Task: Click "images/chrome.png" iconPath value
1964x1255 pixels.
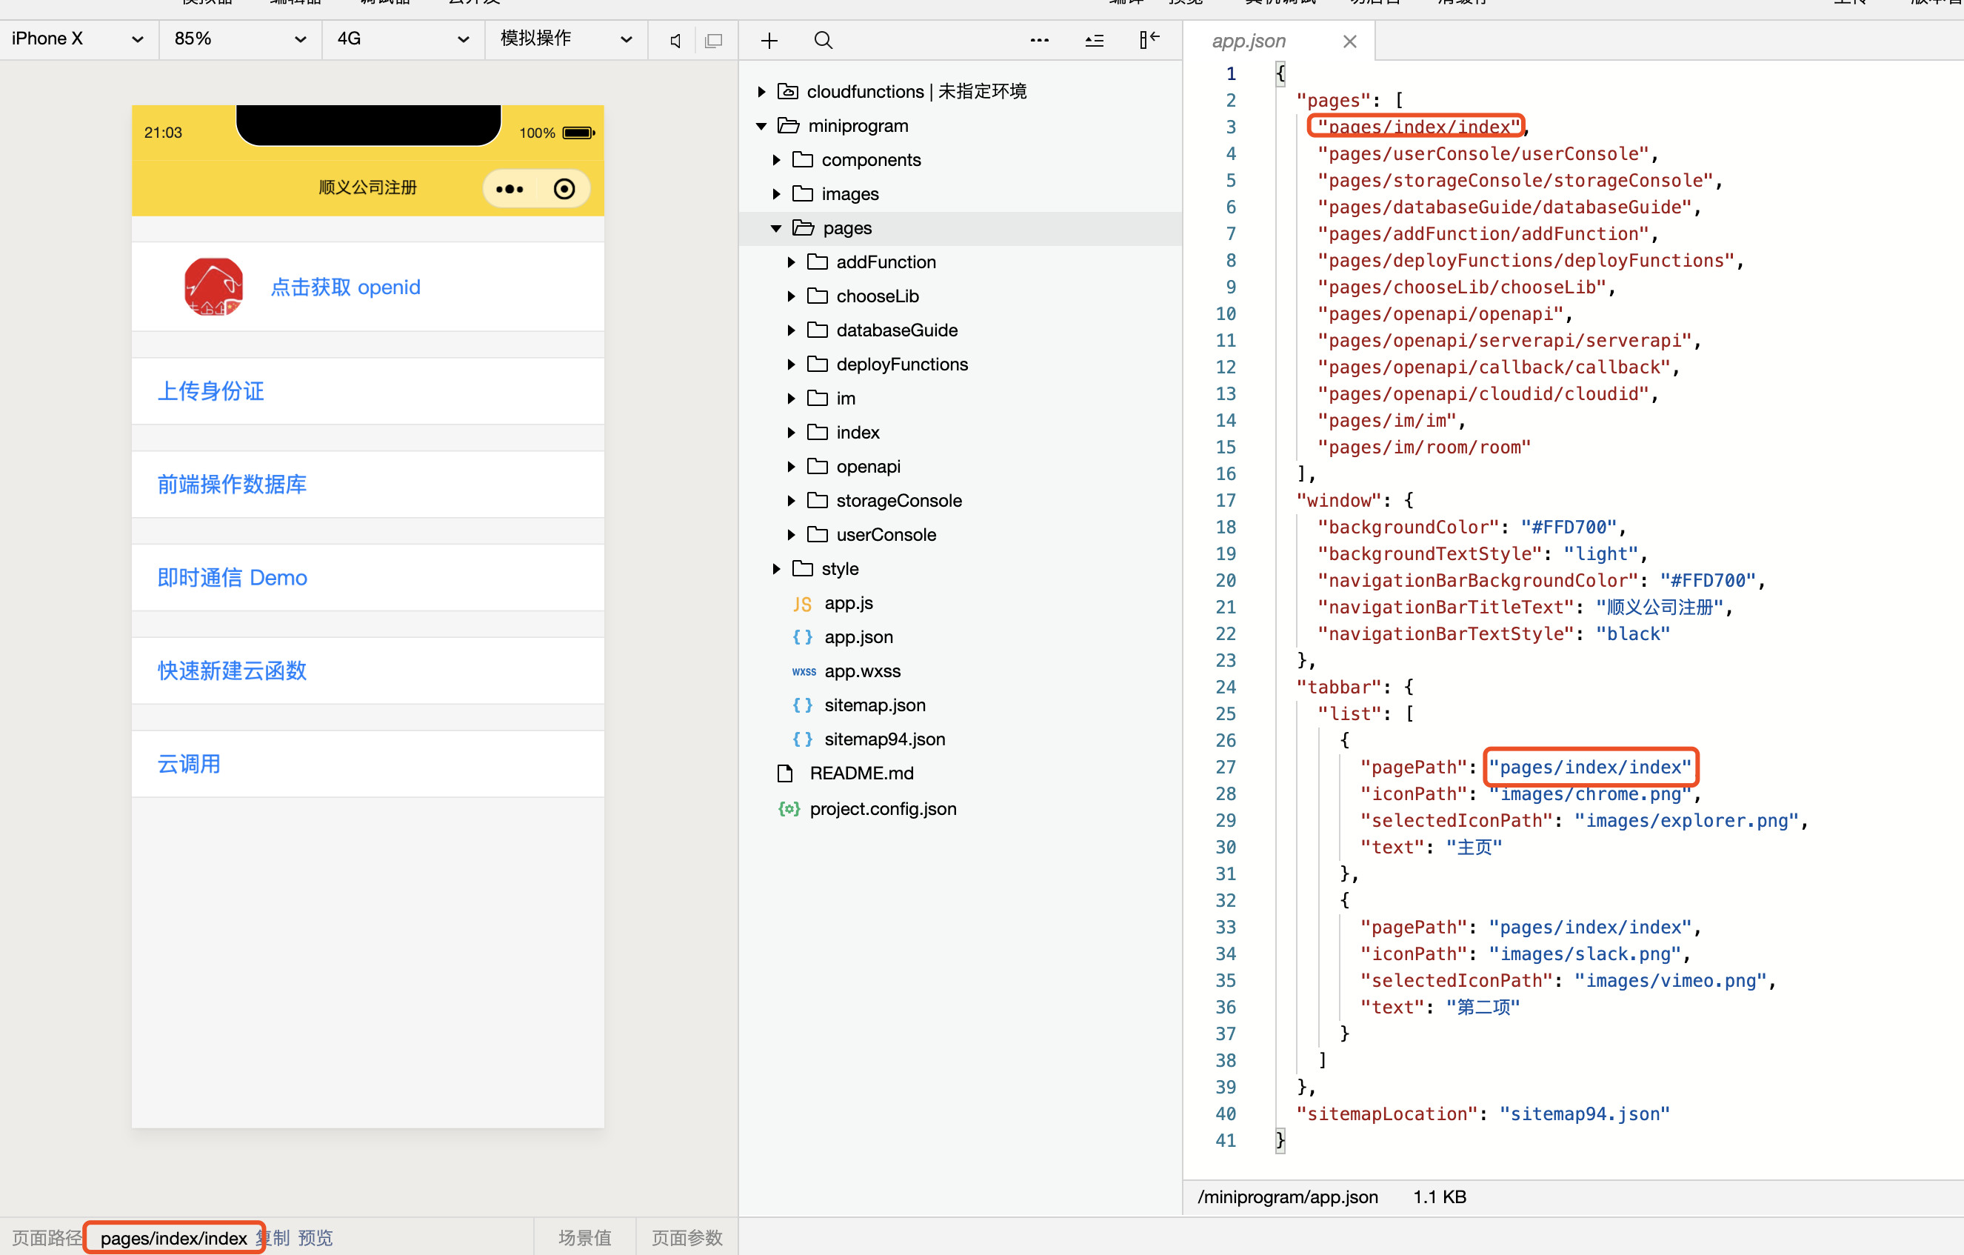Action: coord(1591,794)
